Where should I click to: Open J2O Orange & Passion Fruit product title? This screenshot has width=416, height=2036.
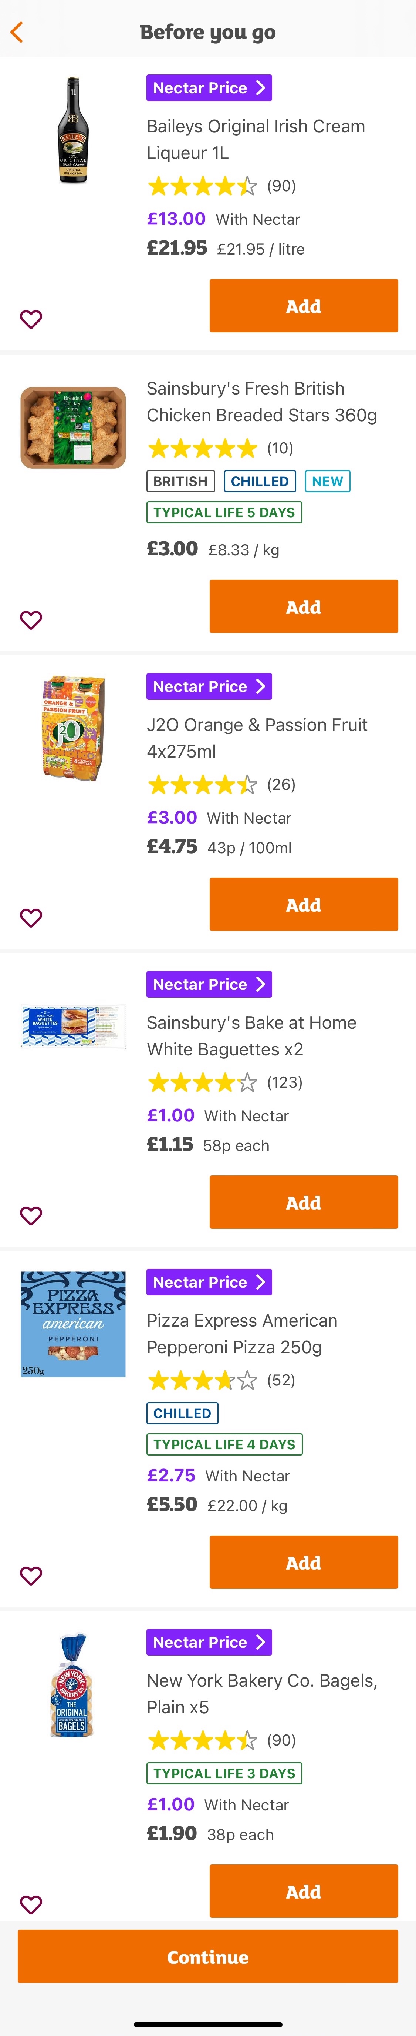pos(257,738)
